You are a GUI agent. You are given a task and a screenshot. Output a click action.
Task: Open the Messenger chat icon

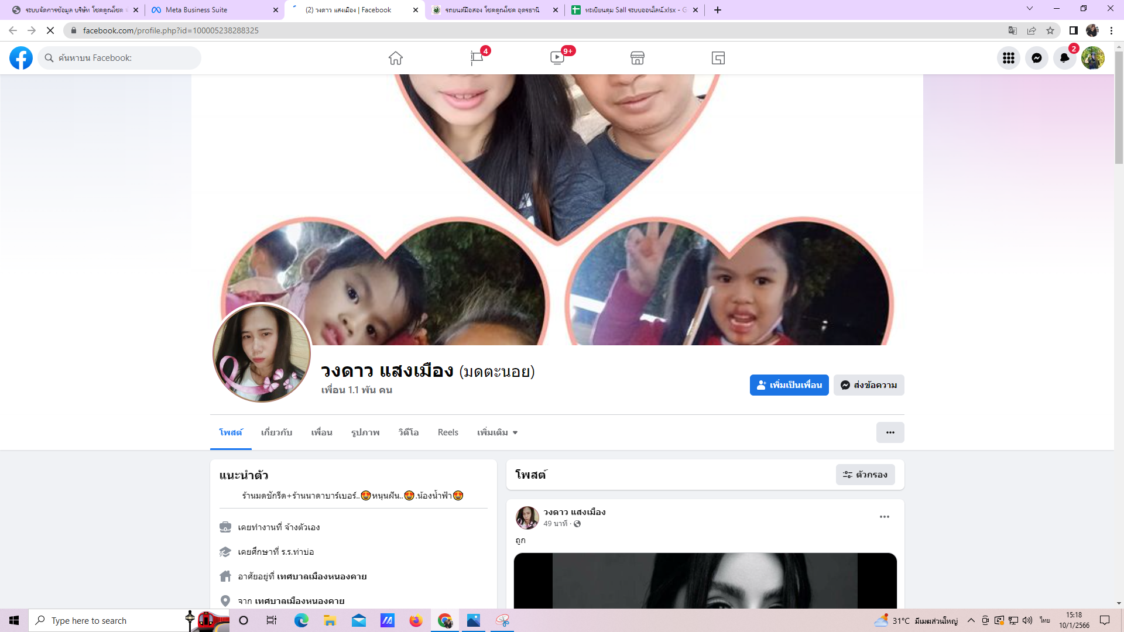point(1036,58)
